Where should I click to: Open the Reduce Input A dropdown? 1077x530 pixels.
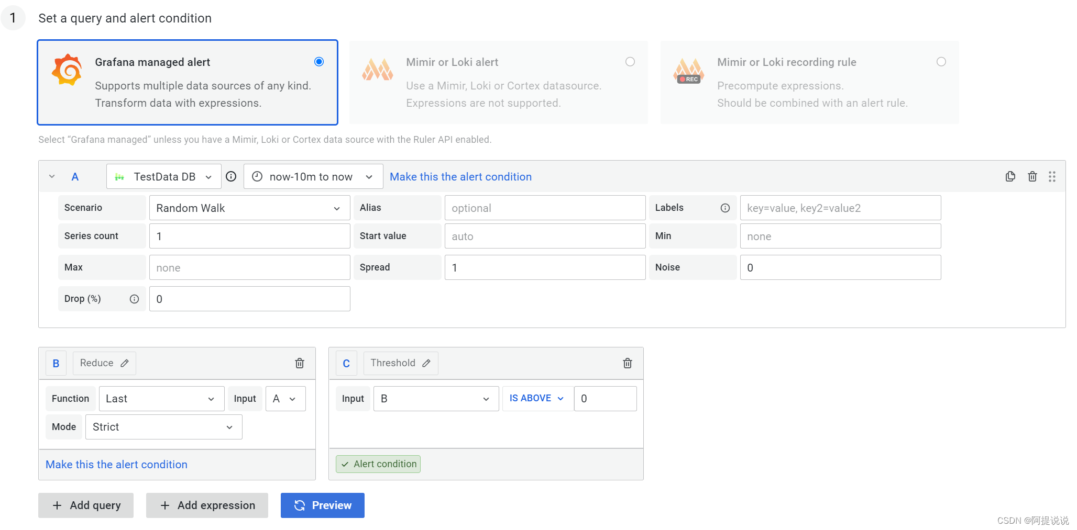point(285,399)
